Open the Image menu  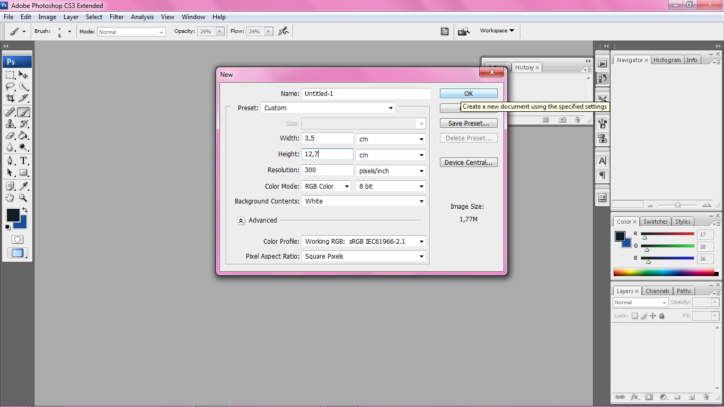[x=47, y=17]
